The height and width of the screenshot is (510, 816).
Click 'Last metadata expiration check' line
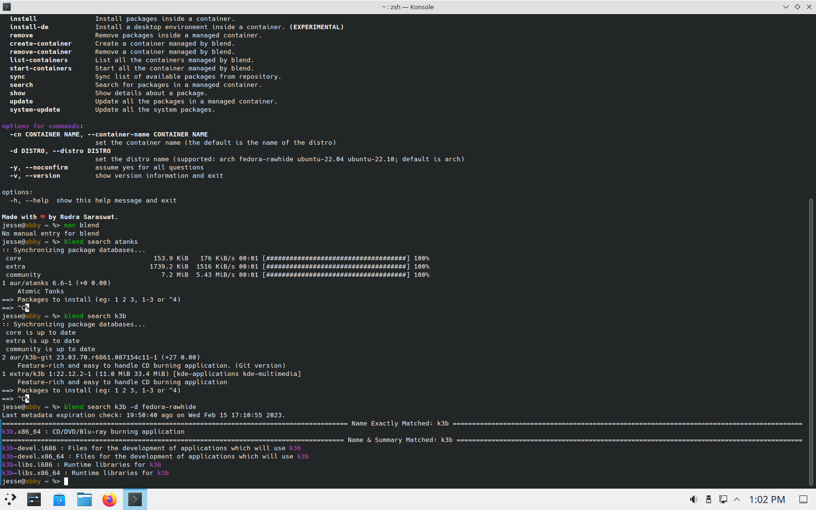[x=144, y=415]
